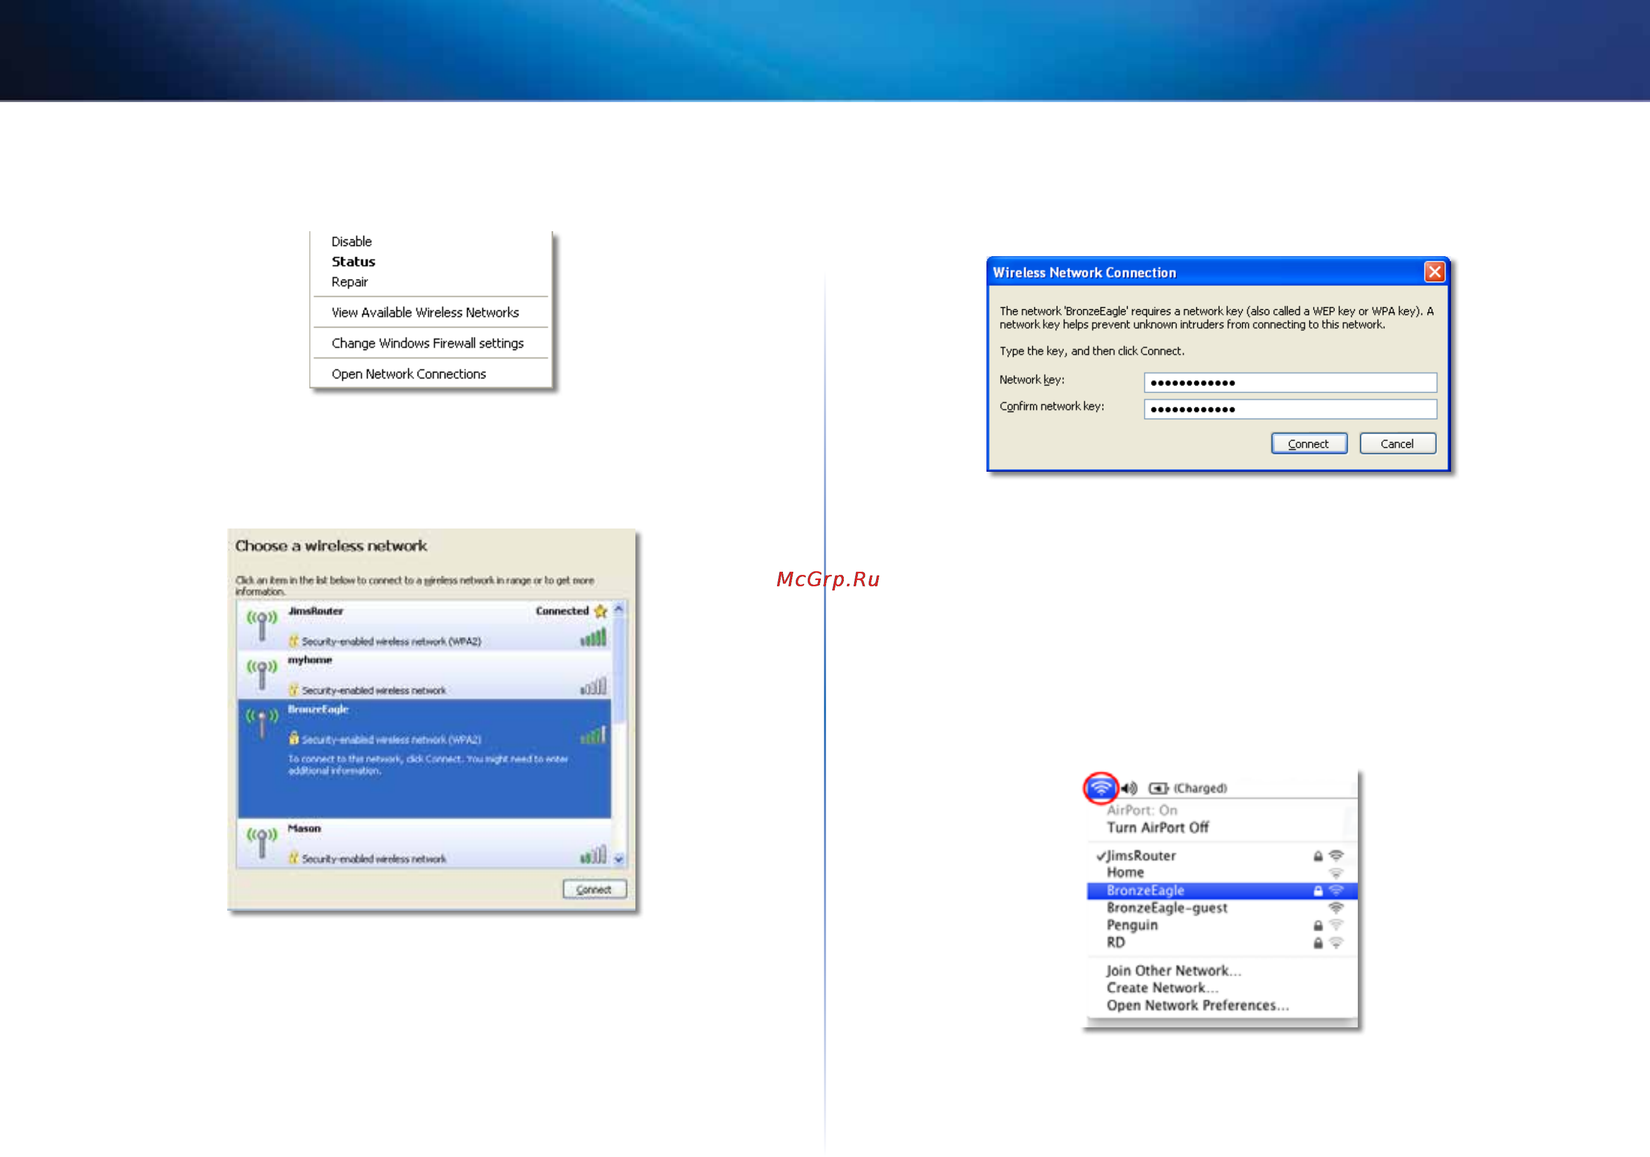The height and width of the screenshot is (1157, 1650).
Task: Click the JimsRouter antenna icon
Action: [x=261, y=625]
